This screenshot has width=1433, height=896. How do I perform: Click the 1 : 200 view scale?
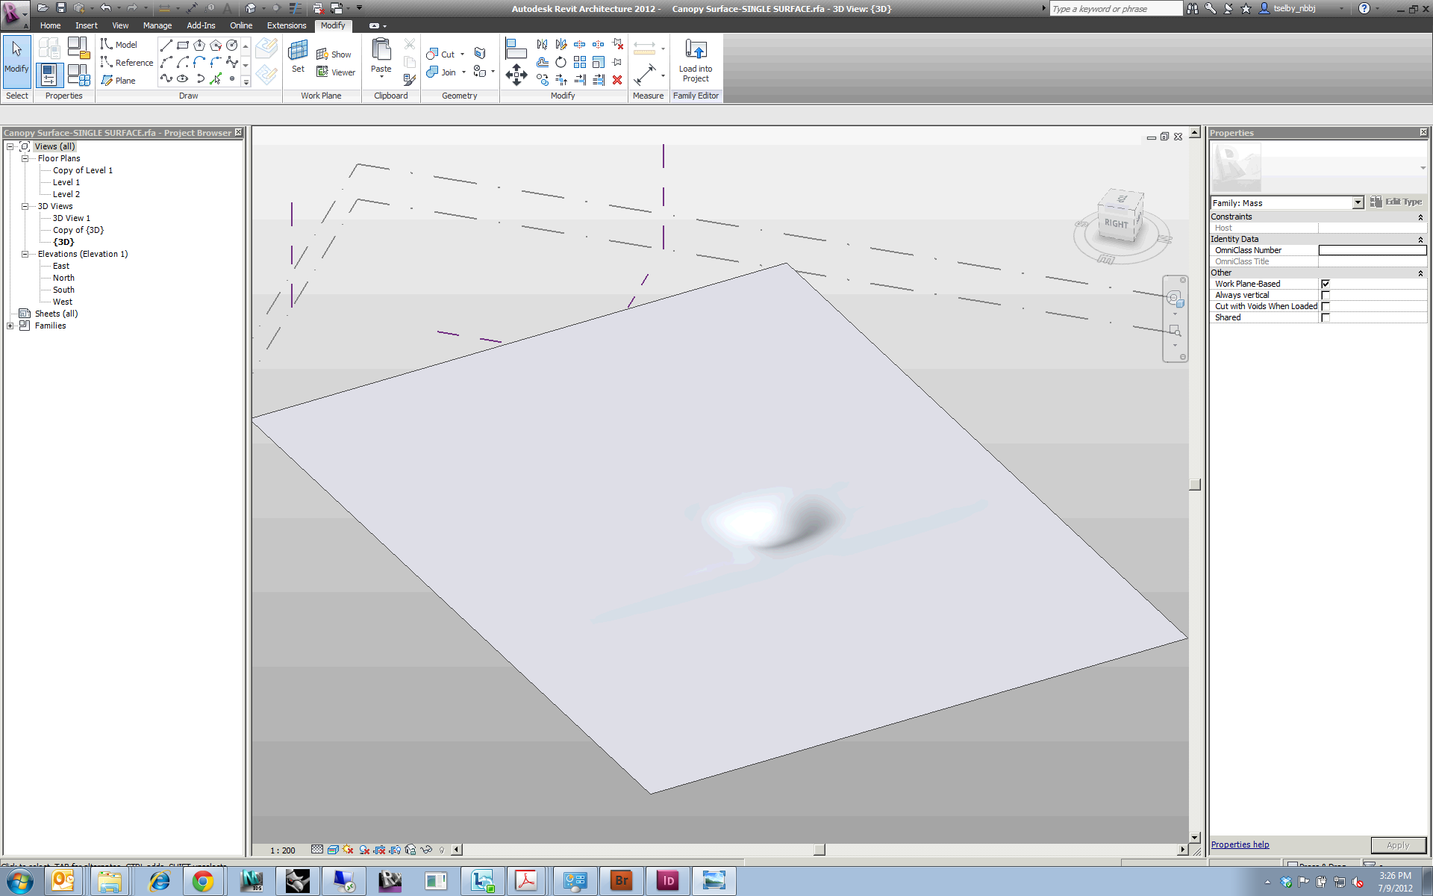click(283, 850)
